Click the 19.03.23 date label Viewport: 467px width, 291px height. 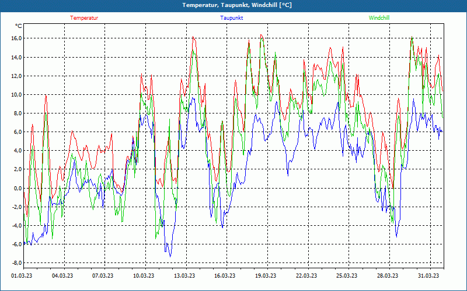(266, 276)
